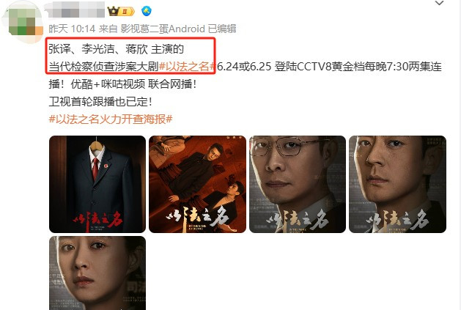The image size is (461, 310).
Task: Open the woman's face poster thumbnail
Action: click(x=97, y=273)
